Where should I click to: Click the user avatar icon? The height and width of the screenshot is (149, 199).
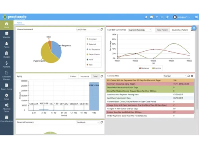[x=175, y=17]
